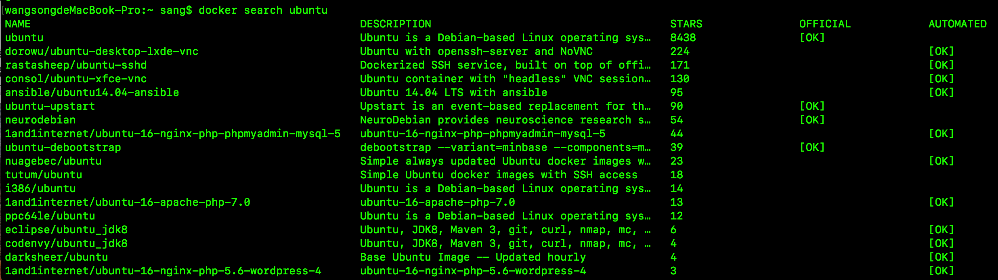Select the eclipse/ubuntu_jdk8 image name
Screen dimensions: 998x280
pyautogui.click(x=66, y=230)
